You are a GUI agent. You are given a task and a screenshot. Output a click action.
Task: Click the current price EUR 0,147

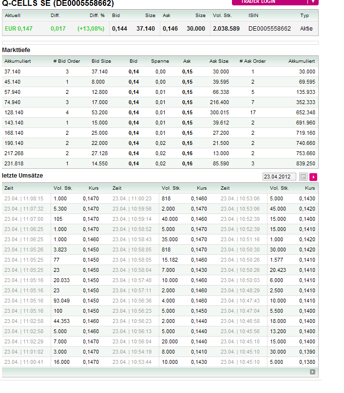[19, 29]
